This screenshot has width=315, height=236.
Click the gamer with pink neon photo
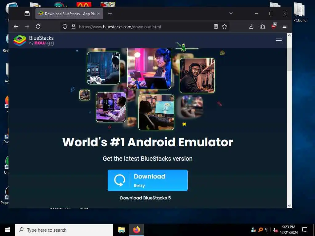tap(149, 68)
